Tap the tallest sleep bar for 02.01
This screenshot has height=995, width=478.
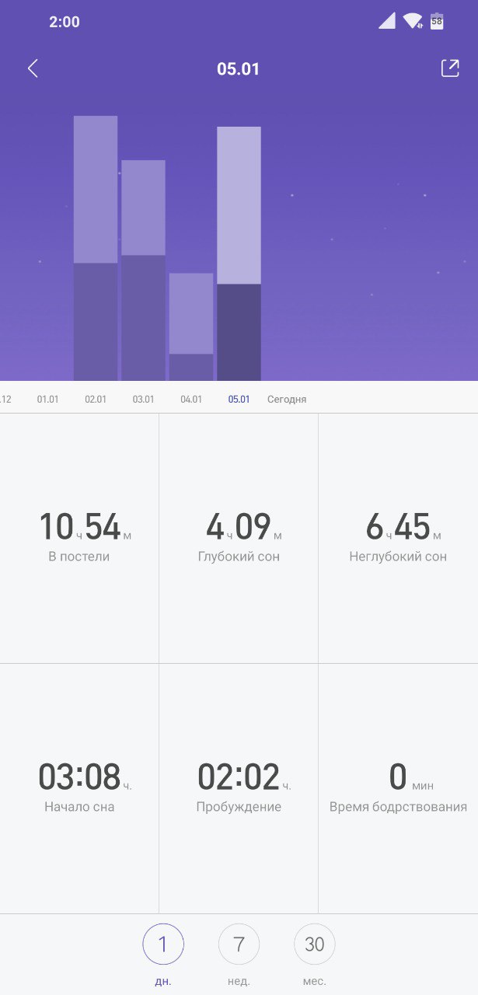point(96,249)
